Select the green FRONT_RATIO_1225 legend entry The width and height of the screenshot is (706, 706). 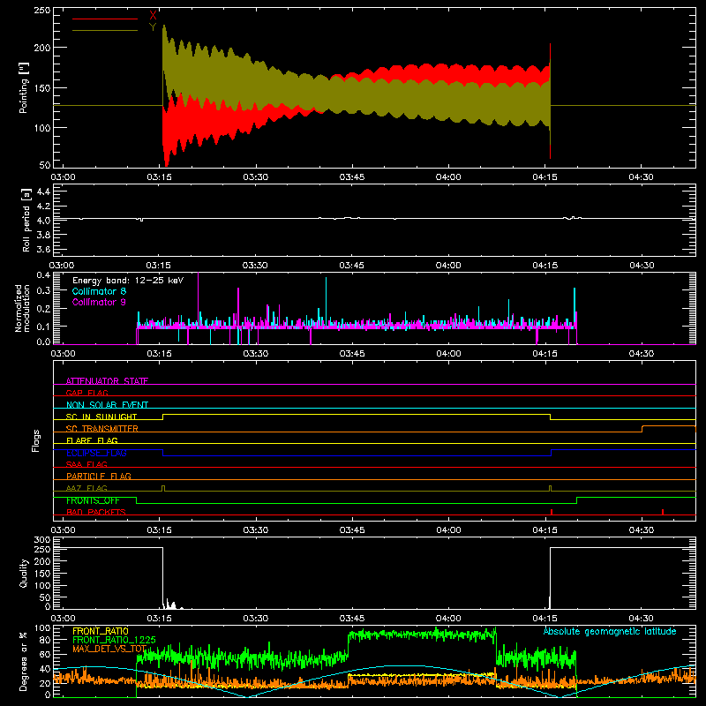(x=114, y=640)
